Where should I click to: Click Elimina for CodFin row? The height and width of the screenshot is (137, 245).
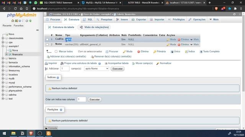click(x=183, y=40)
